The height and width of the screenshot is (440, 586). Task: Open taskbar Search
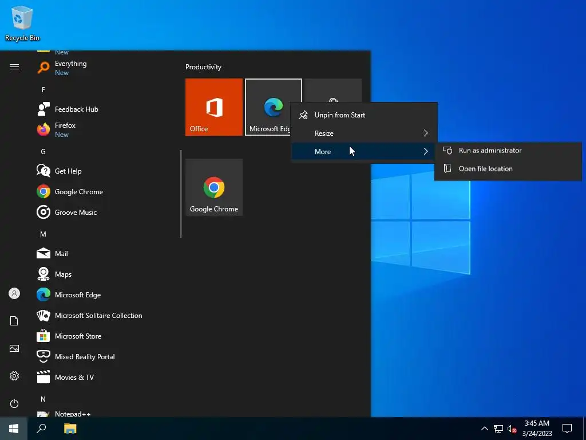pyautogui.click(x=41, y=429)
